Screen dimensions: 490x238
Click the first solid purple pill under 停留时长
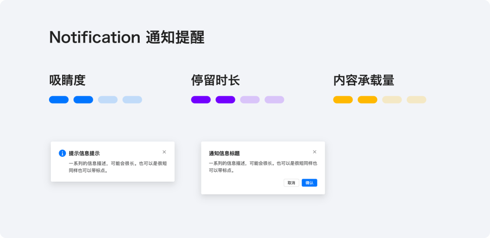click(x=201, y=100)
